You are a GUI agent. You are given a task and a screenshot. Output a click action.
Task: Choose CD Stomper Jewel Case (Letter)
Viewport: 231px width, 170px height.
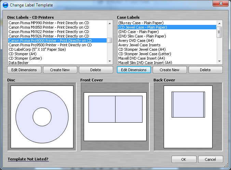[x=167, y=54]
